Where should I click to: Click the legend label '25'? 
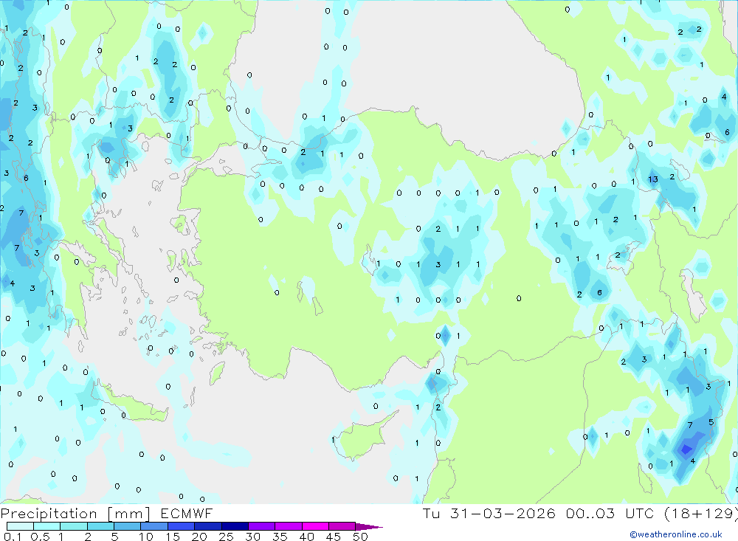point(226,537)
